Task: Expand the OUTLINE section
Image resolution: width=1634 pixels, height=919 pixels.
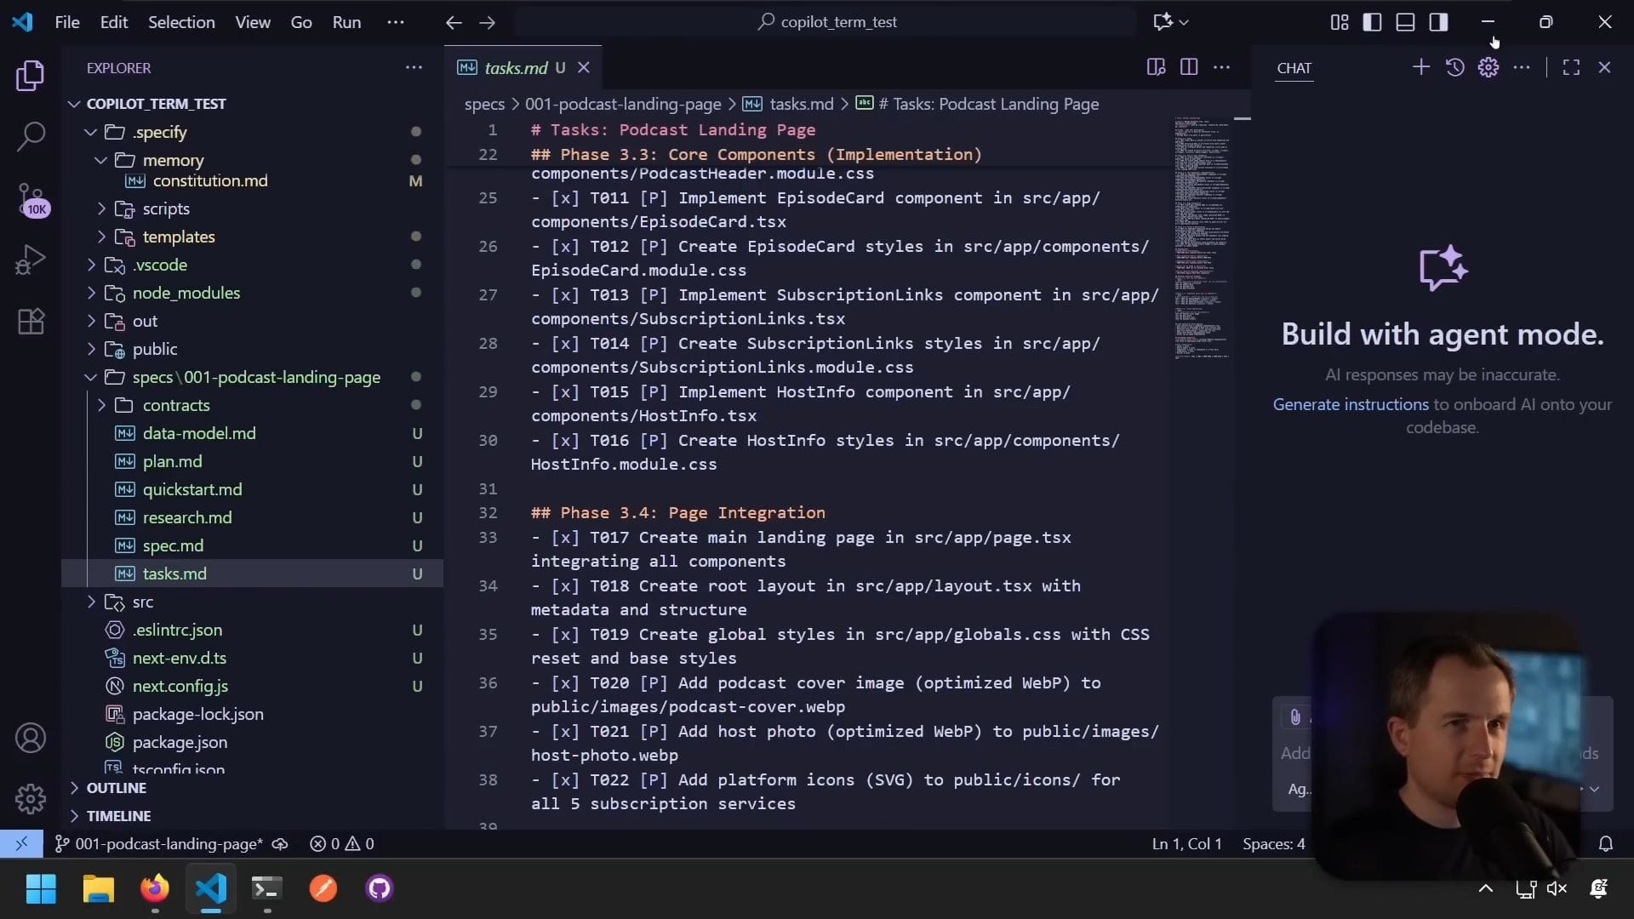Action: (x=116, y=788)
